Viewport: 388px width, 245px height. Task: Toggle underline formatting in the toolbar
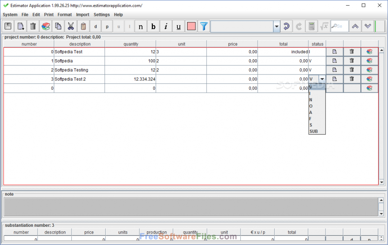tap(178, 26)
